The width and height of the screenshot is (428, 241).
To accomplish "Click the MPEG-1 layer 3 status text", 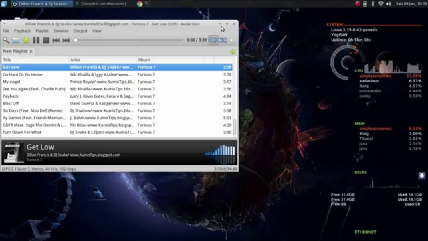I will [39, 169].
